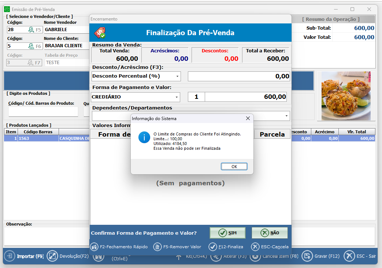Click the vendor search F5 icon
382x268 pixels.
coord(31,30)
